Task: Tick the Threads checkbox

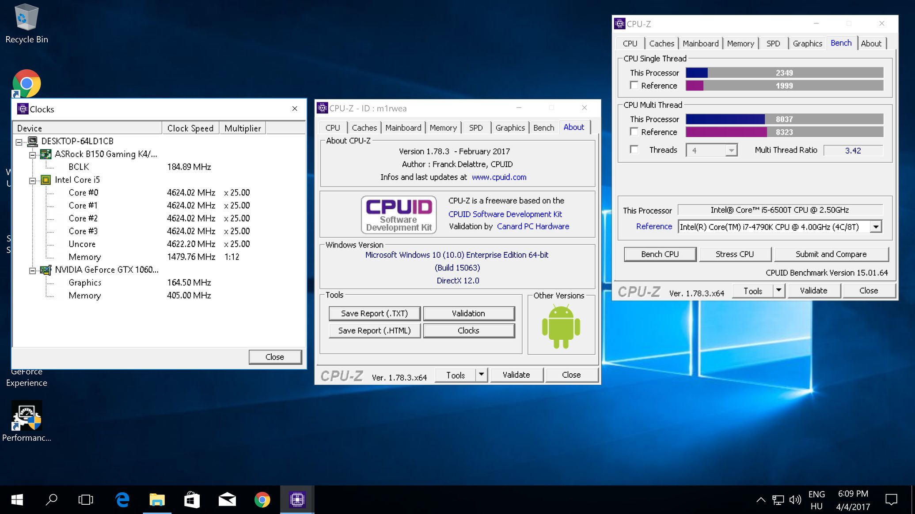Action: 634,150
